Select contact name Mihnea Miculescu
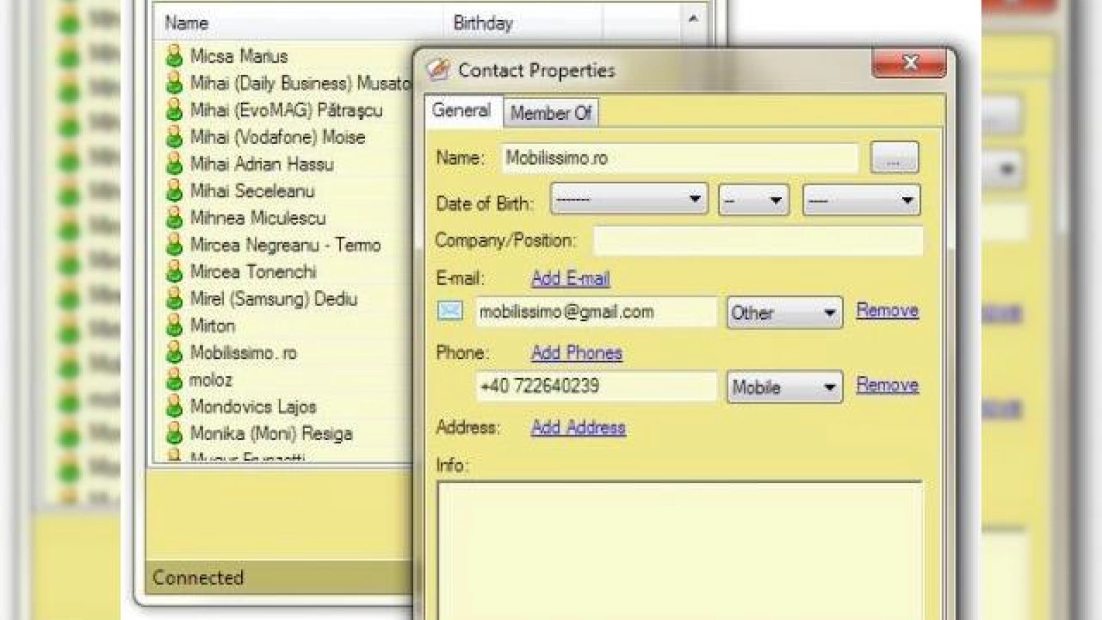 click(258, 218)
